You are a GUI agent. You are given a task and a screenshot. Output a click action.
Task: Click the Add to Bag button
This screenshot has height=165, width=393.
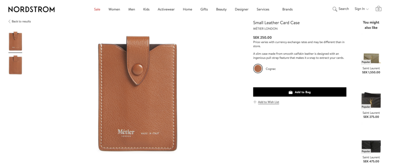point(299,92)
